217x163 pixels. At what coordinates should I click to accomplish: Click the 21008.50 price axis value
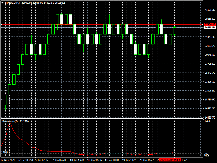point(210,91)
